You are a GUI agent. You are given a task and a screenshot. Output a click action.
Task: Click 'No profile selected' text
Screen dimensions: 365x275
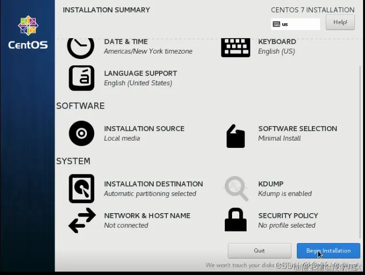tap(287, 225)
